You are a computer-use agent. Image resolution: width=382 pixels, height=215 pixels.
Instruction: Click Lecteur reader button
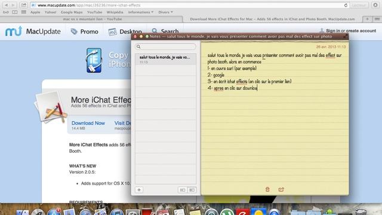359,5
